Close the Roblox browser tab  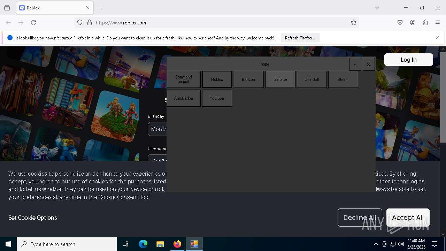click(88, 8)
